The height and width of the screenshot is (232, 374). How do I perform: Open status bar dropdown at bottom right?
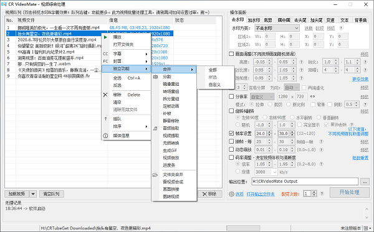368,228
